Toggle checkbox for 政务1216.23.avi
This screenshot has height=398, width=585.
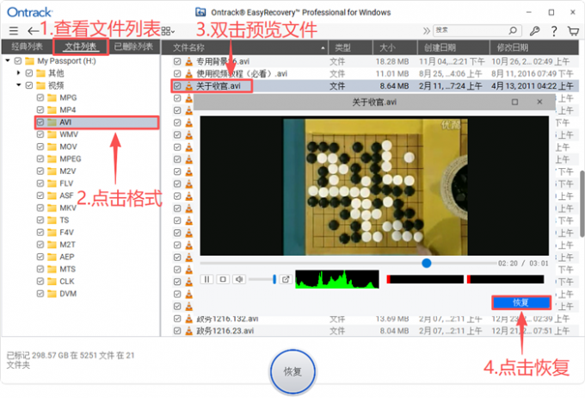(177, 331)
